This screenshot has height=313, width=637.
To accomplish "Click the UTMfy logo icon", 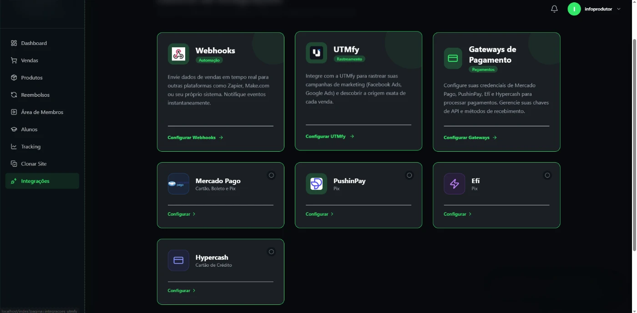I will tap(316, 53).
